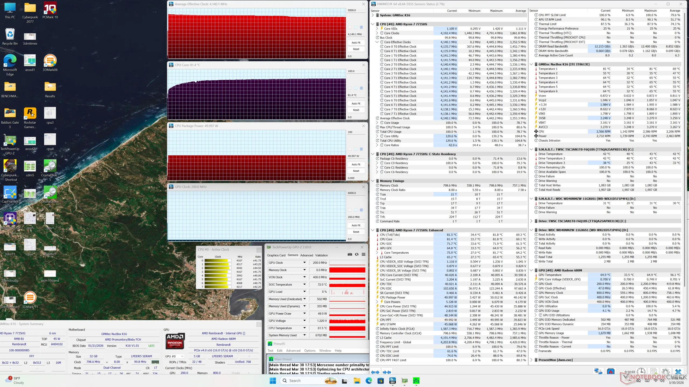Viewport: 689px width, 387px height.
Task: Open HWiNFO settings gear icon
Action: pyautogui.click(x=665, y=372)
